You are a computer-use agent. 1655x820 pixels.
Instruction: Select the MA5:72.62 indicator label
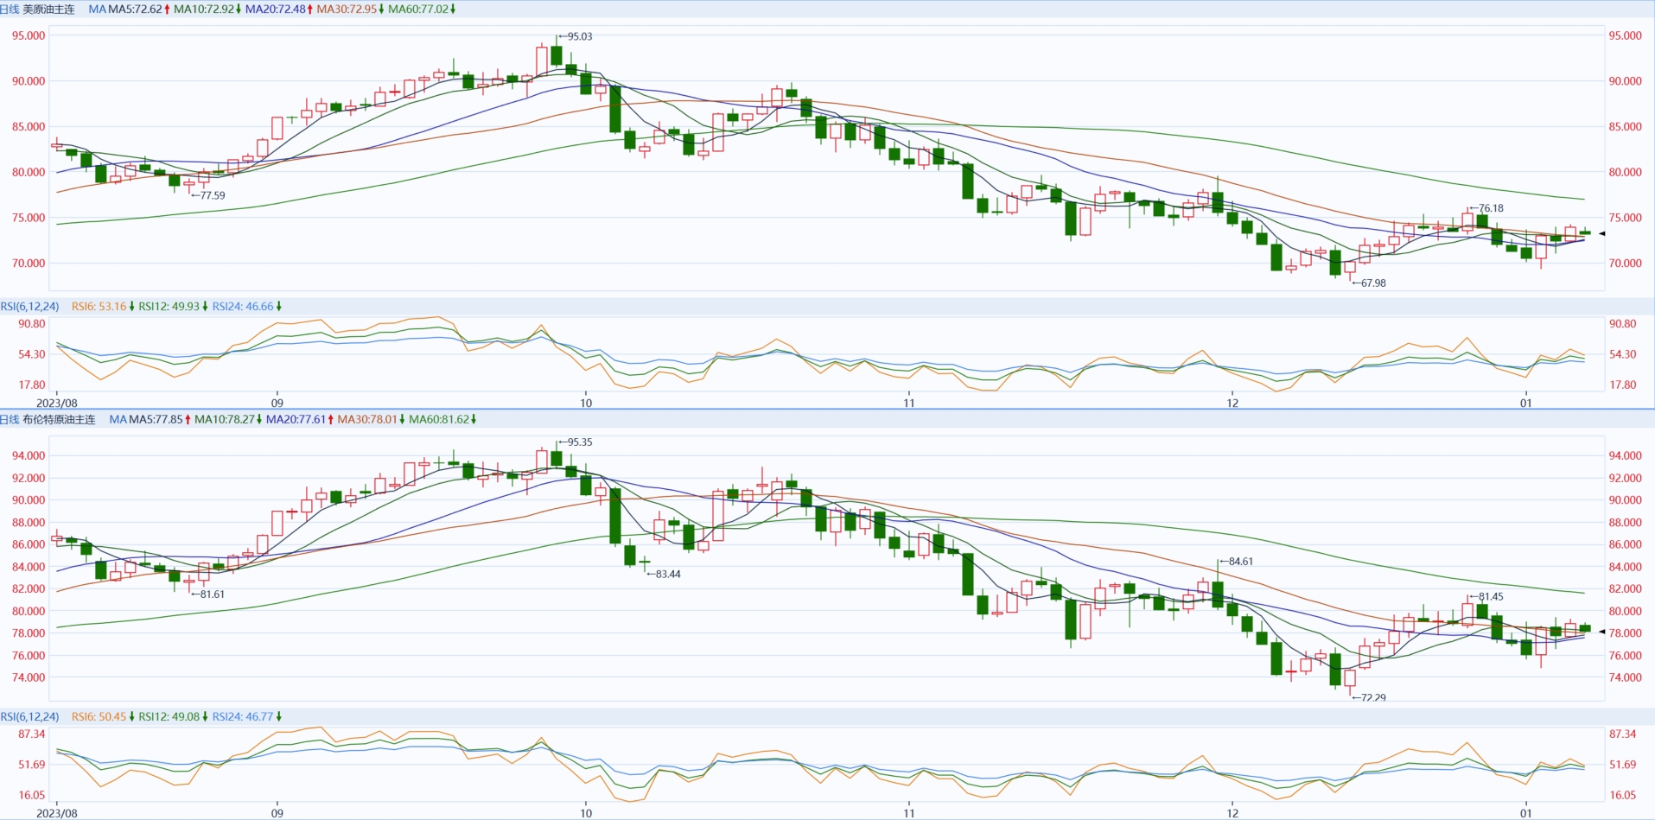pyautogui.click(x=135, y=9)
